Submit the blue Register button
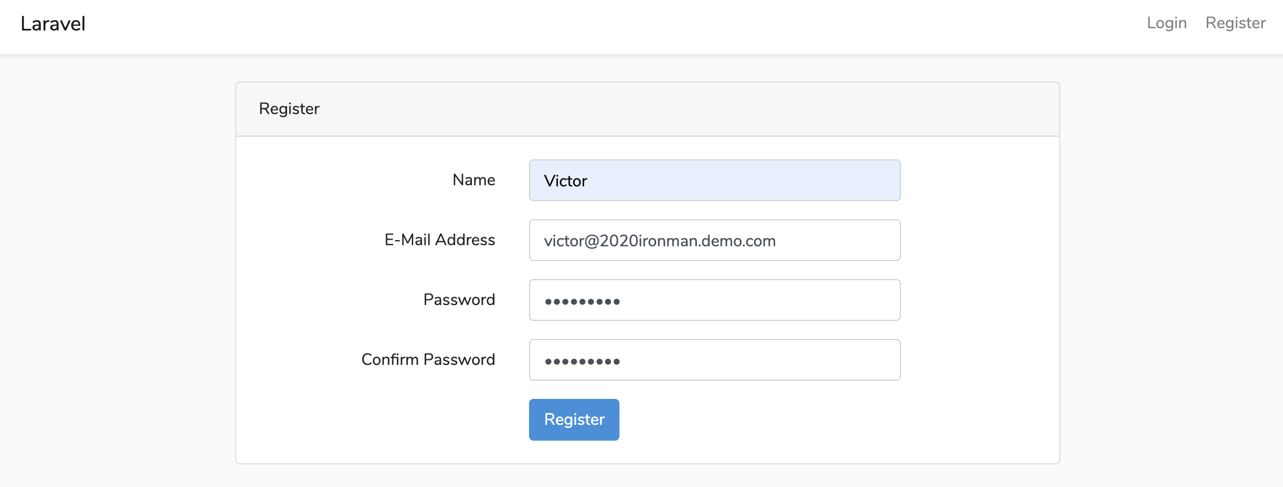Image resolution: width=1283 pixels, height=487 pixels. click(574, 420)
